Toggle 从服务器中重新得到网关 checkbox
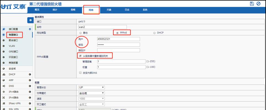Screen dimensions: 266x110 pos(80,56)
